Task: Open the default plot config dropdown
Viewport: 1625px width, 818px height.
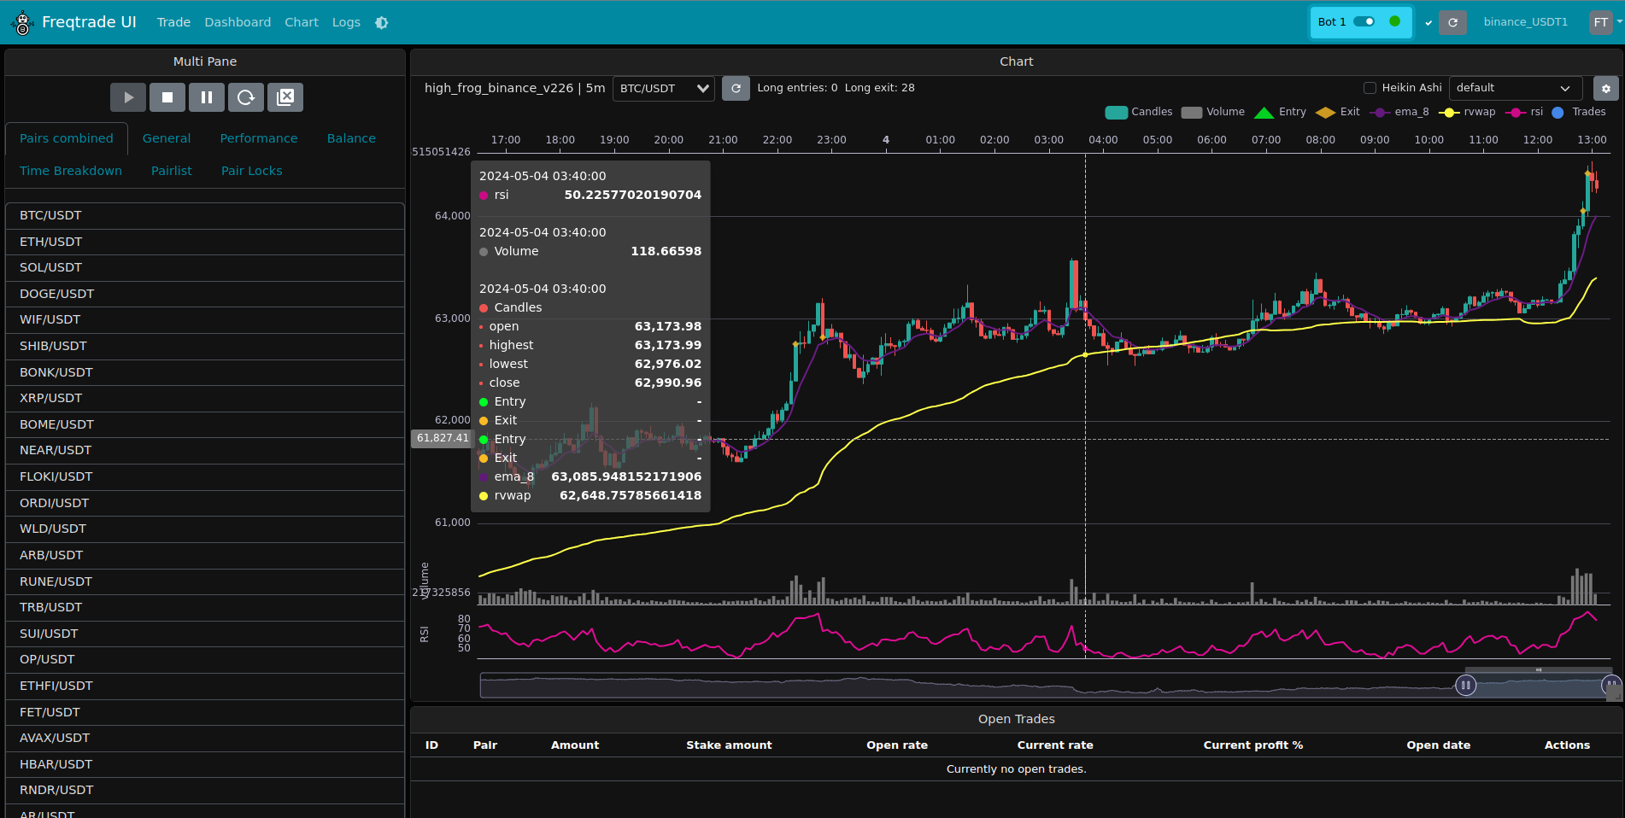Action: pyautogui.click(x=1514, y=88)
